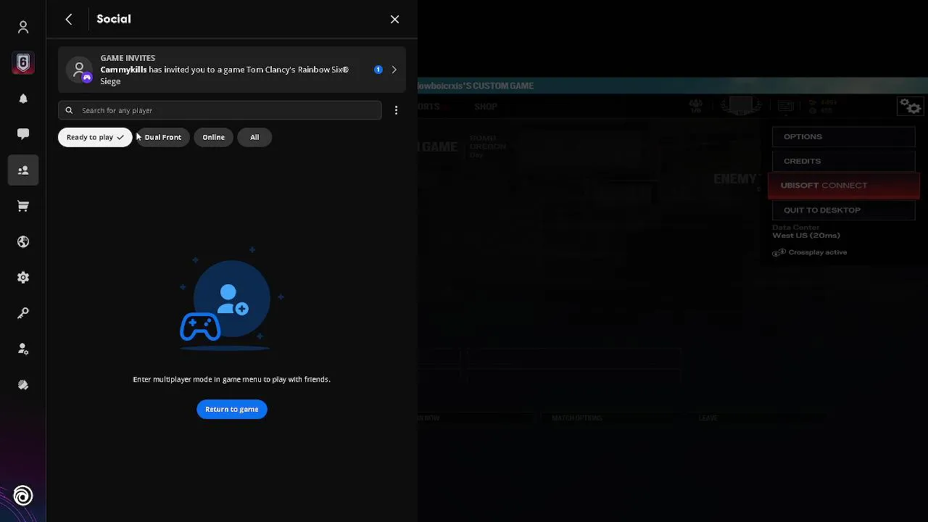
Task: Click the news card icon in game header
Action: click(x=785, y=107)
